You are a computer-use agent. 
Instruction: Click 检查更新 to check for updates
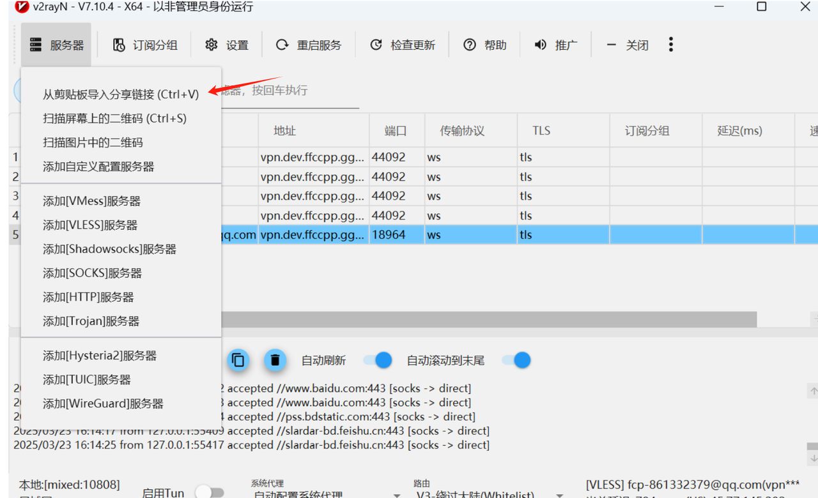403,45
